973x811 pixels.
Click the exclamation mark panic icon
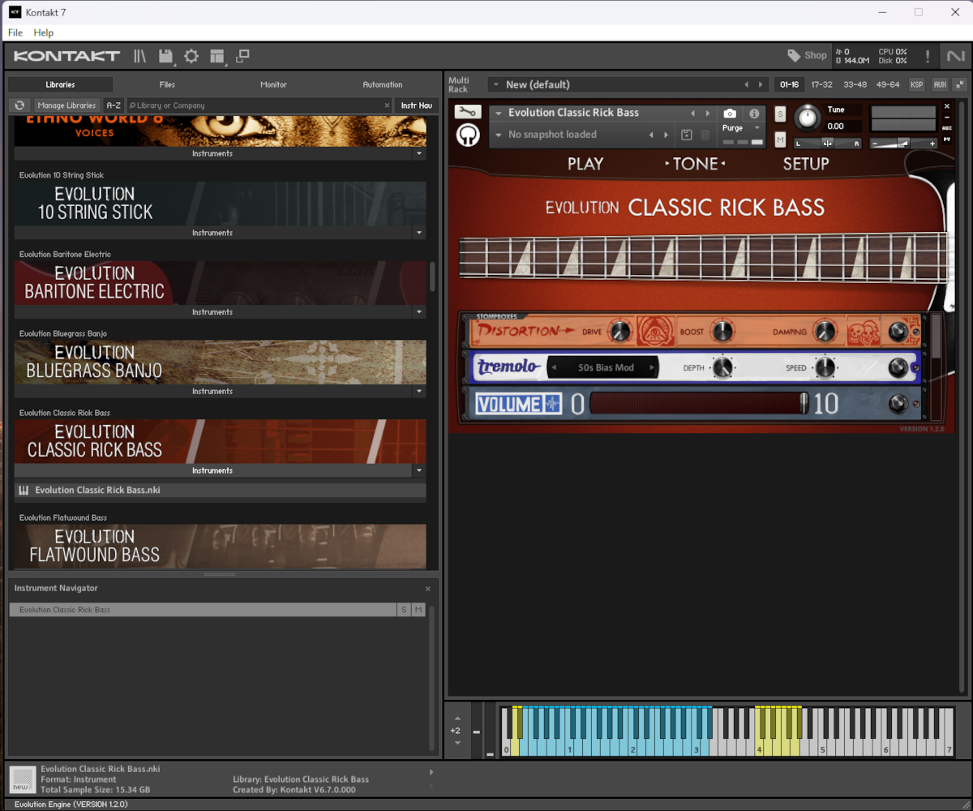click(928, 57)
